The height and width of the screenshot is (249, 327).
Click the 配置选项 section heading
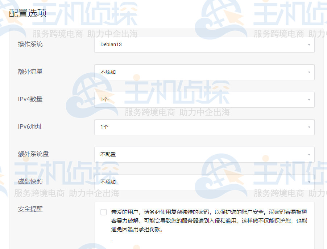tap(28, 13)
